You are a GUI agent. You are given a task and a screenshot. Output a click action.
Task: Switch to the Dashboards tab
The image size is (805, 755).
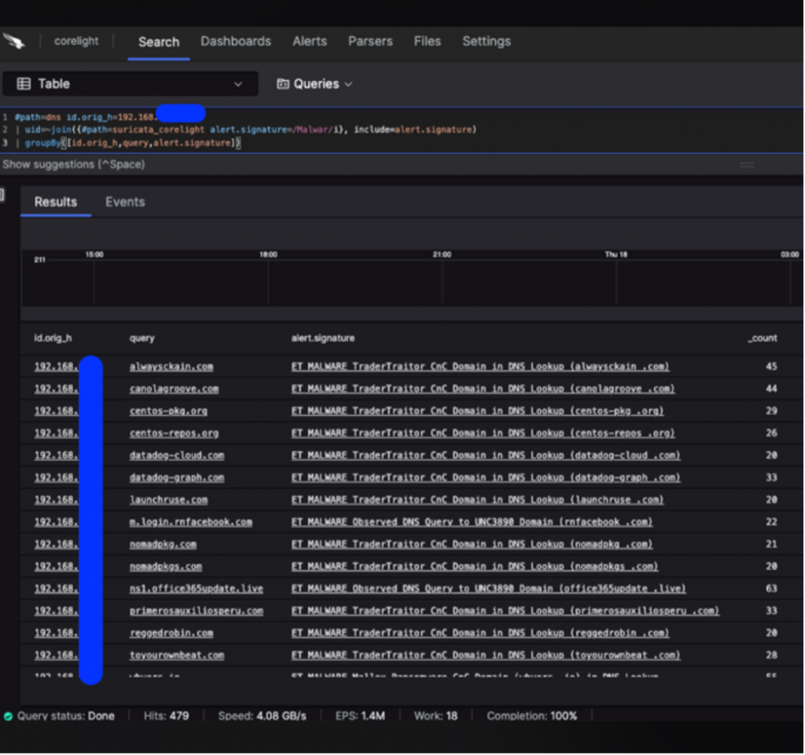[x=235, y=42]
